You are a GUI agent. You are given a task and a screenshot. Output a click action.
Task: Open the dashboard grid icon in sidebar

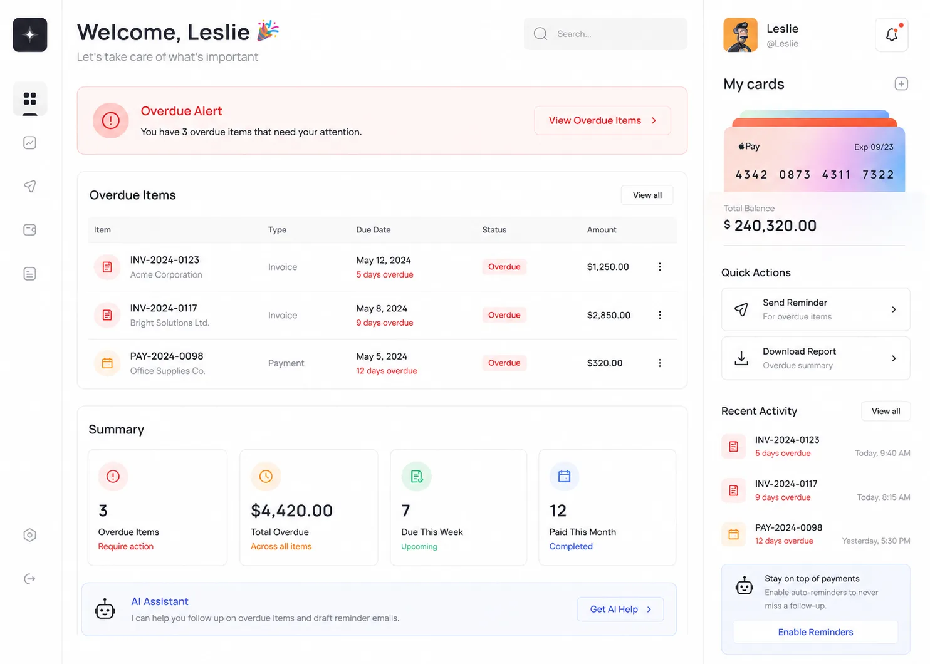(x=29, y=99)
